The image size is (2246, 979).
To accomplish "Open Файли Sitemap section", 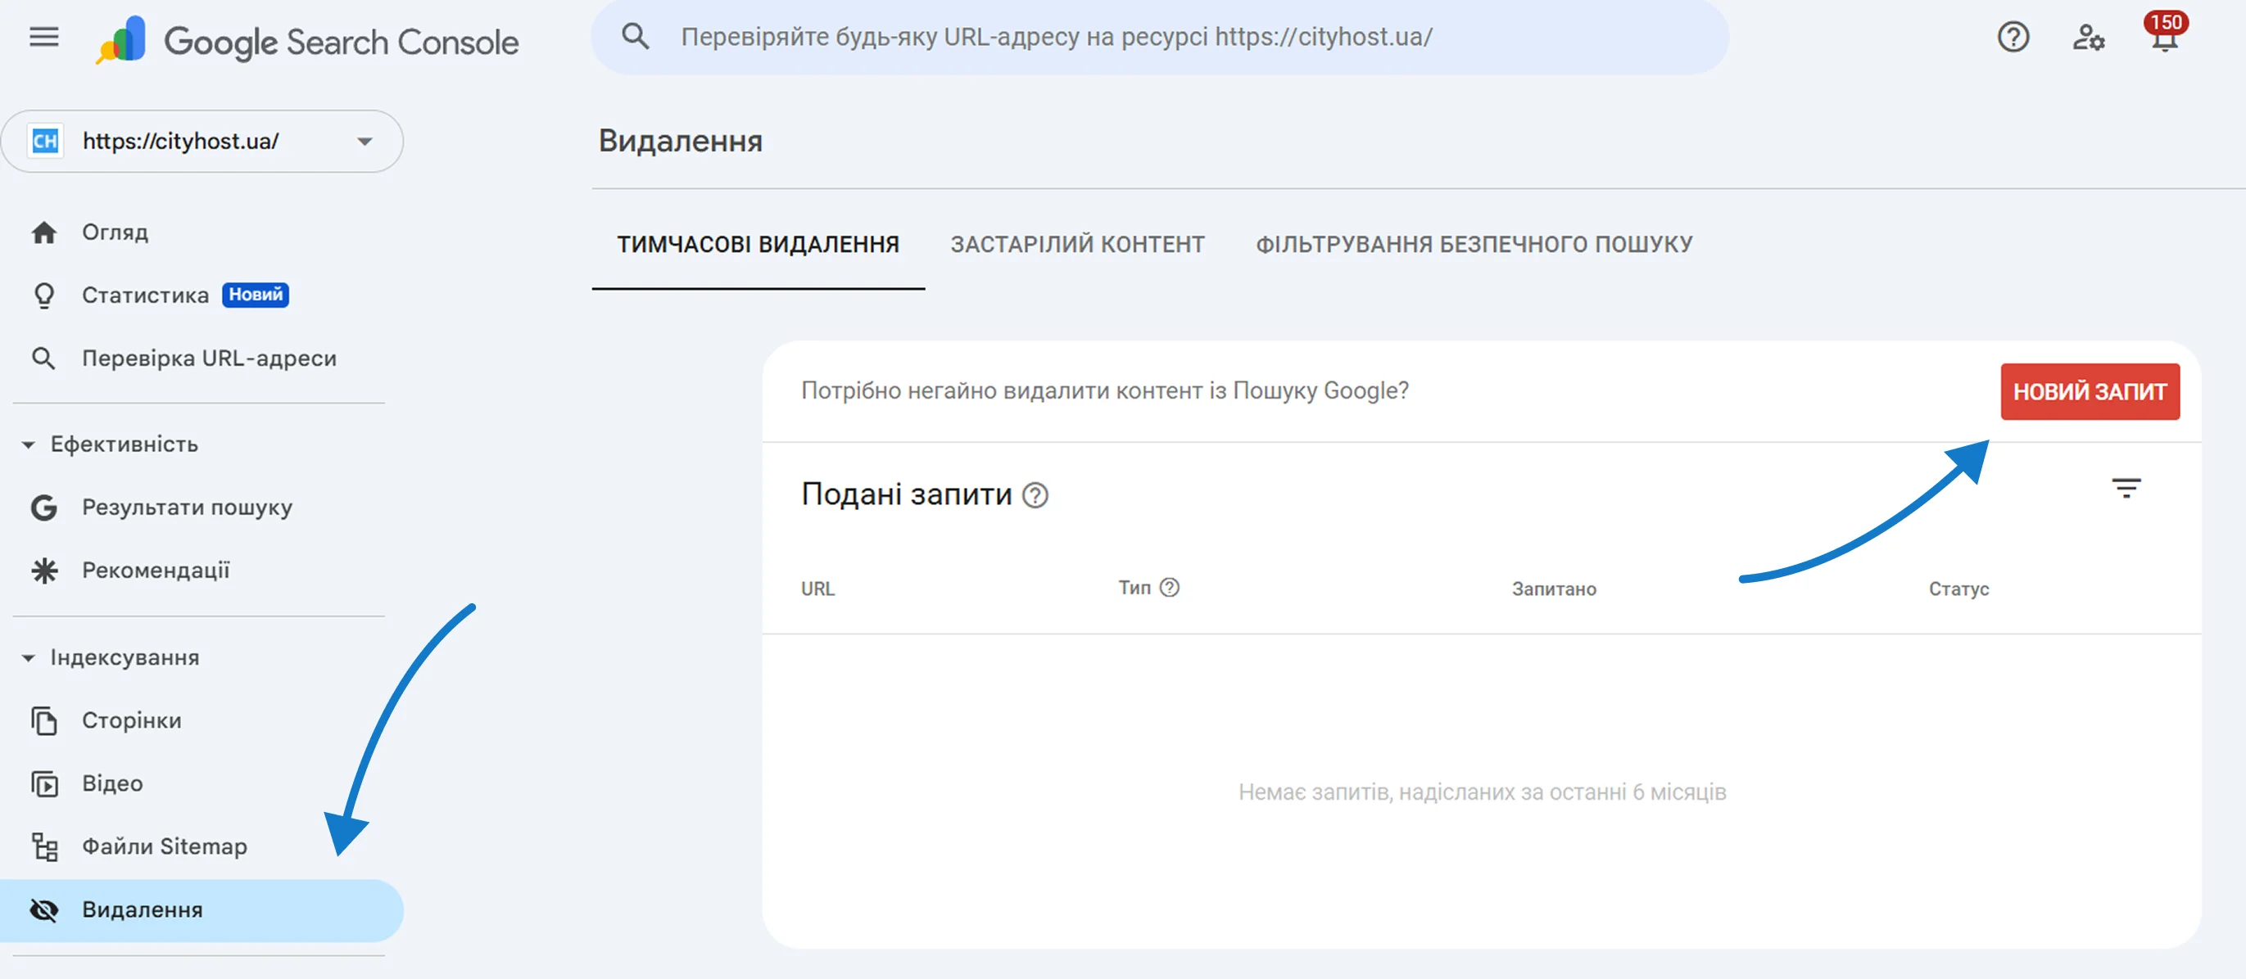I will tap(164, 846).
